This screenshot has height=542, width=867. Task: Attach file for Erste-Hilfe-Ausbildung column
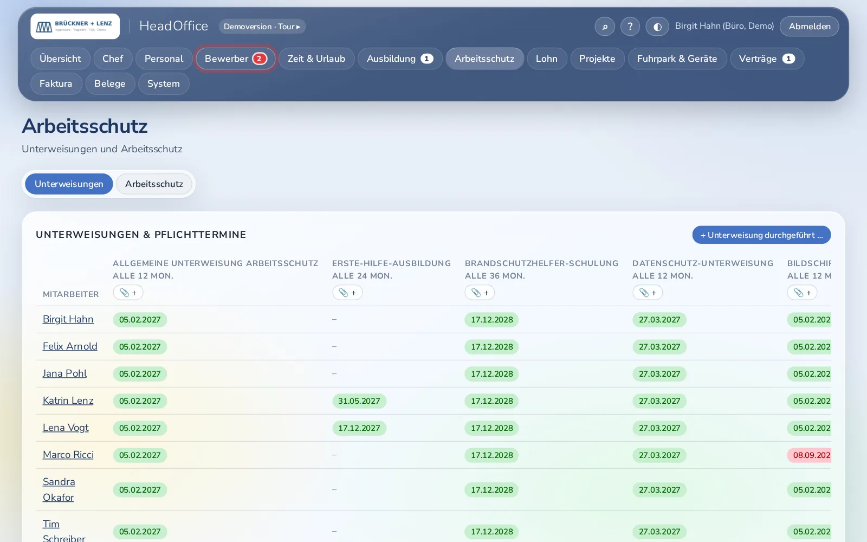[347, 293]
